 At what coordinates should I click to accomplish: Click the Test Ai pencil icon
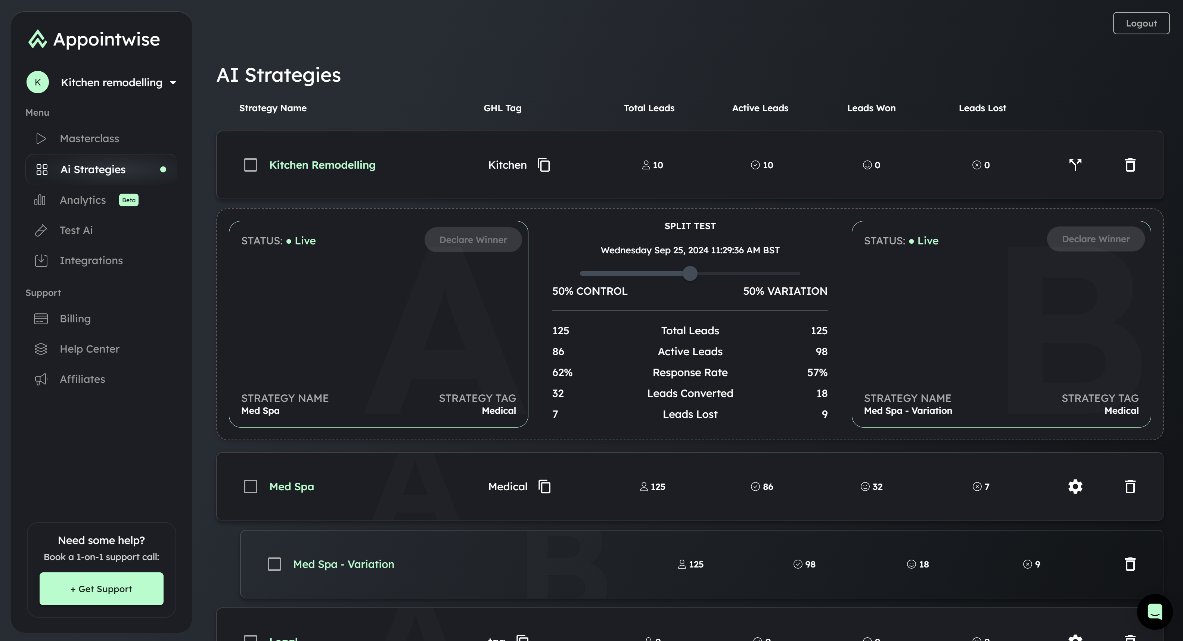click(x=41, y=230)
